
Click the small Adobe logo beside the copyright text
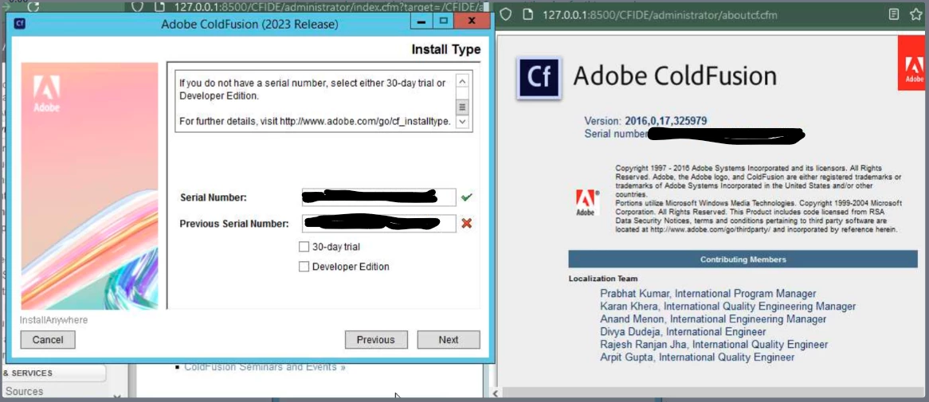tap(586, 203)
